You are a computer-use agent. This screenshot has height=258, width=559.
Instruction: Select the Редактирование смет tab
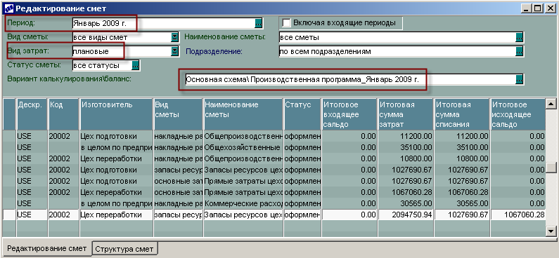pyautogui.click(x=46, y=248)
